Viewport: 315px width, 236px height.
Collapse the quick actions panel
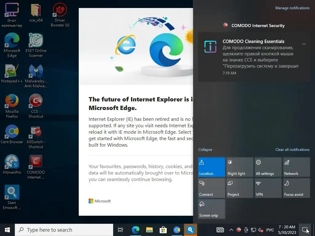pos(205,150)
